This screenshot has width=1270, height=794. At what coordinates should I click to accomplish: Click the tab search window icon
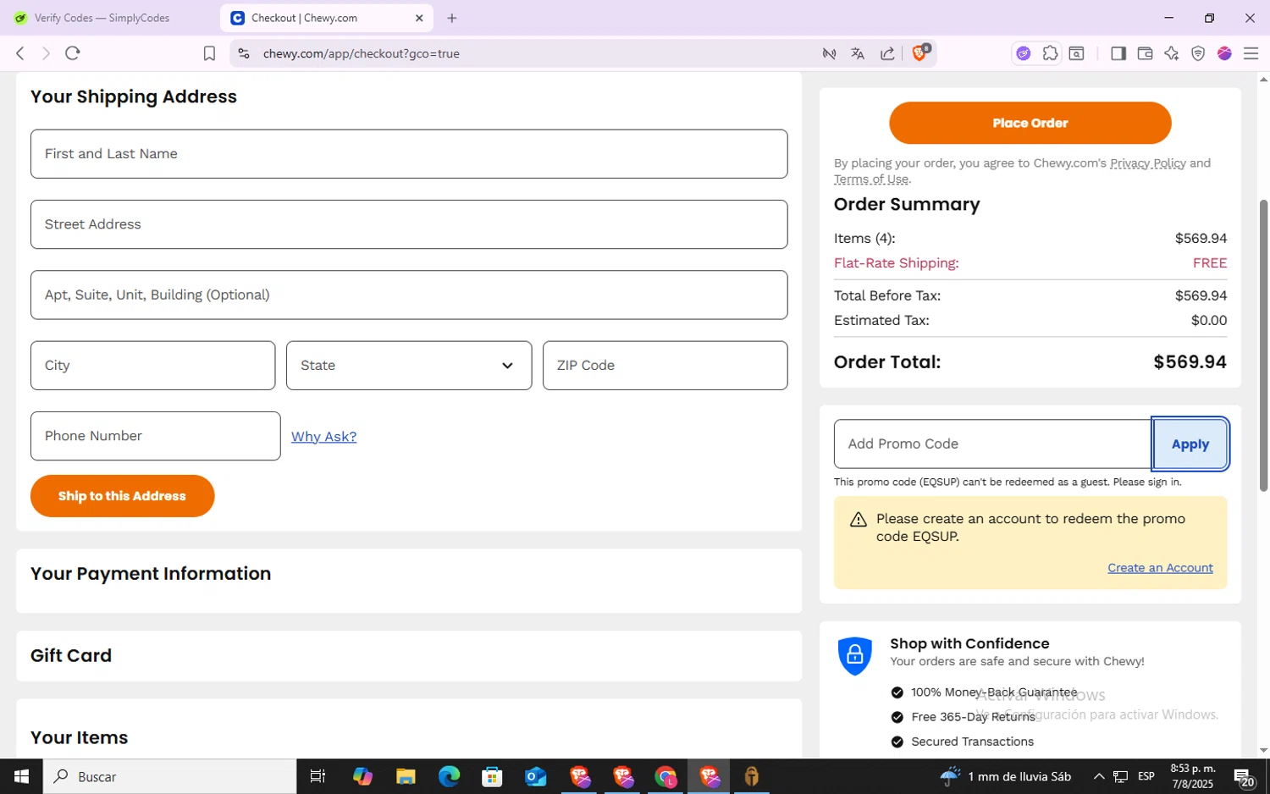tap(1076, 53)
